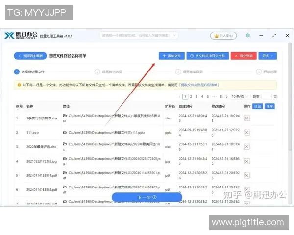
Task: Click 从文件夹中导入文件 button
Action: (208, 56)
